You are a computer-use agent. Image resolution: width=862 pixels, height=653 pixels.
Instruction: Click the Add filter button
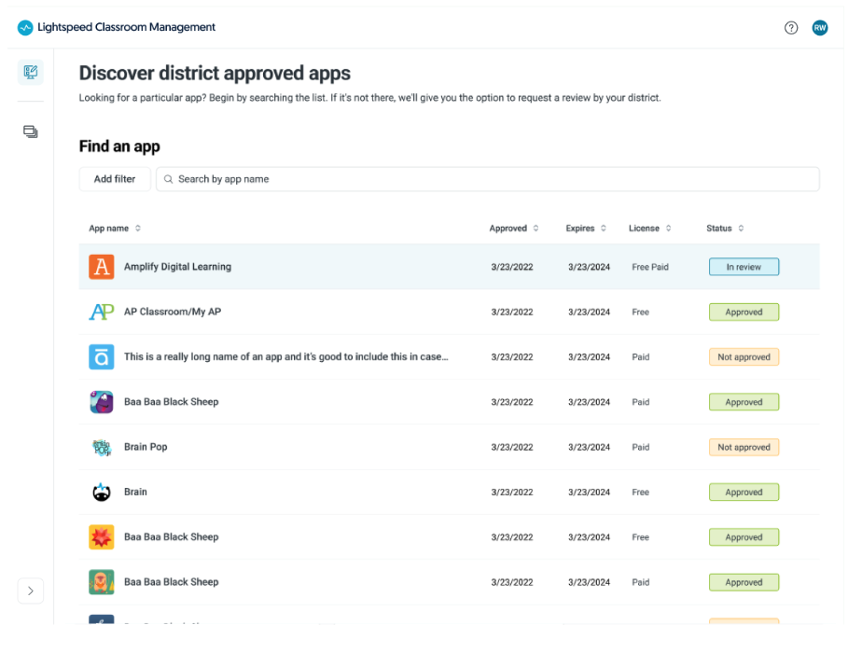coord(114,178)
